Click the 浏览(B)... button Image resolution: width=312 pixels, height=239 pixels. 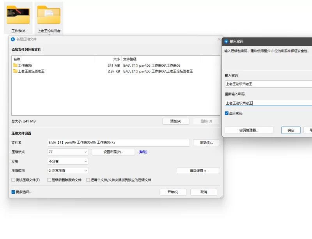[206, 143]
